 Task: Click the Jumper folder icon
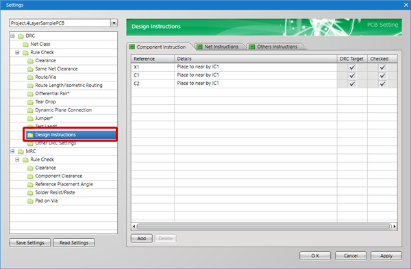[x=30, y=118]
